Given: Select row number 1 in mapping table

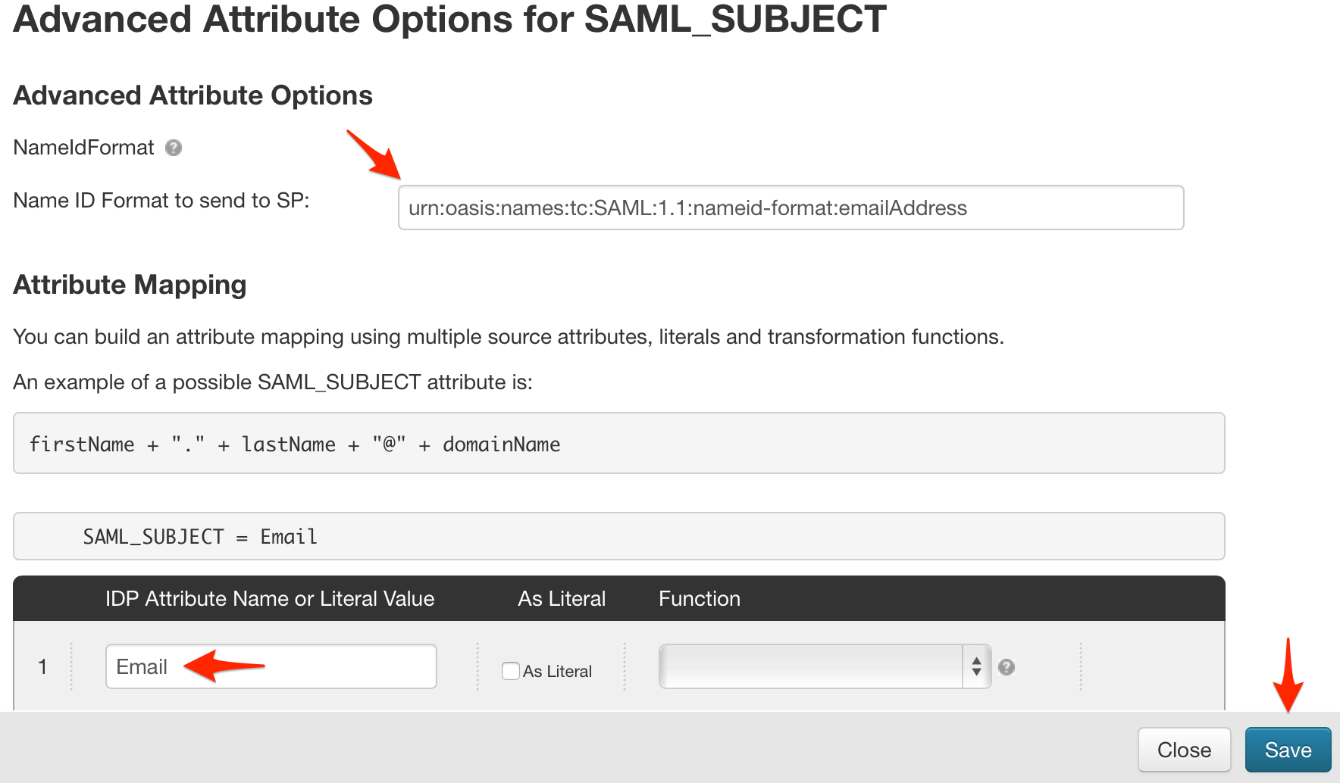Looking at the screenshot, I should click(42, 666).
